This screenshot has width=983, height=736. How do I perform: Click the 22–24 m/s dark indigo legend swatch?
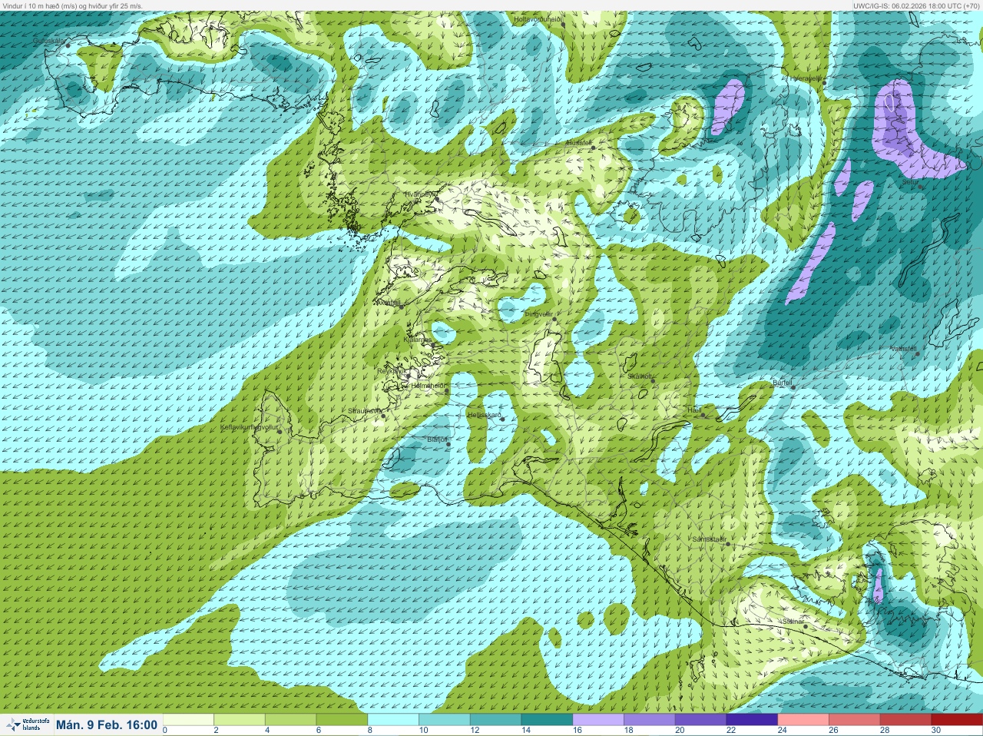(x=752, y=720)
